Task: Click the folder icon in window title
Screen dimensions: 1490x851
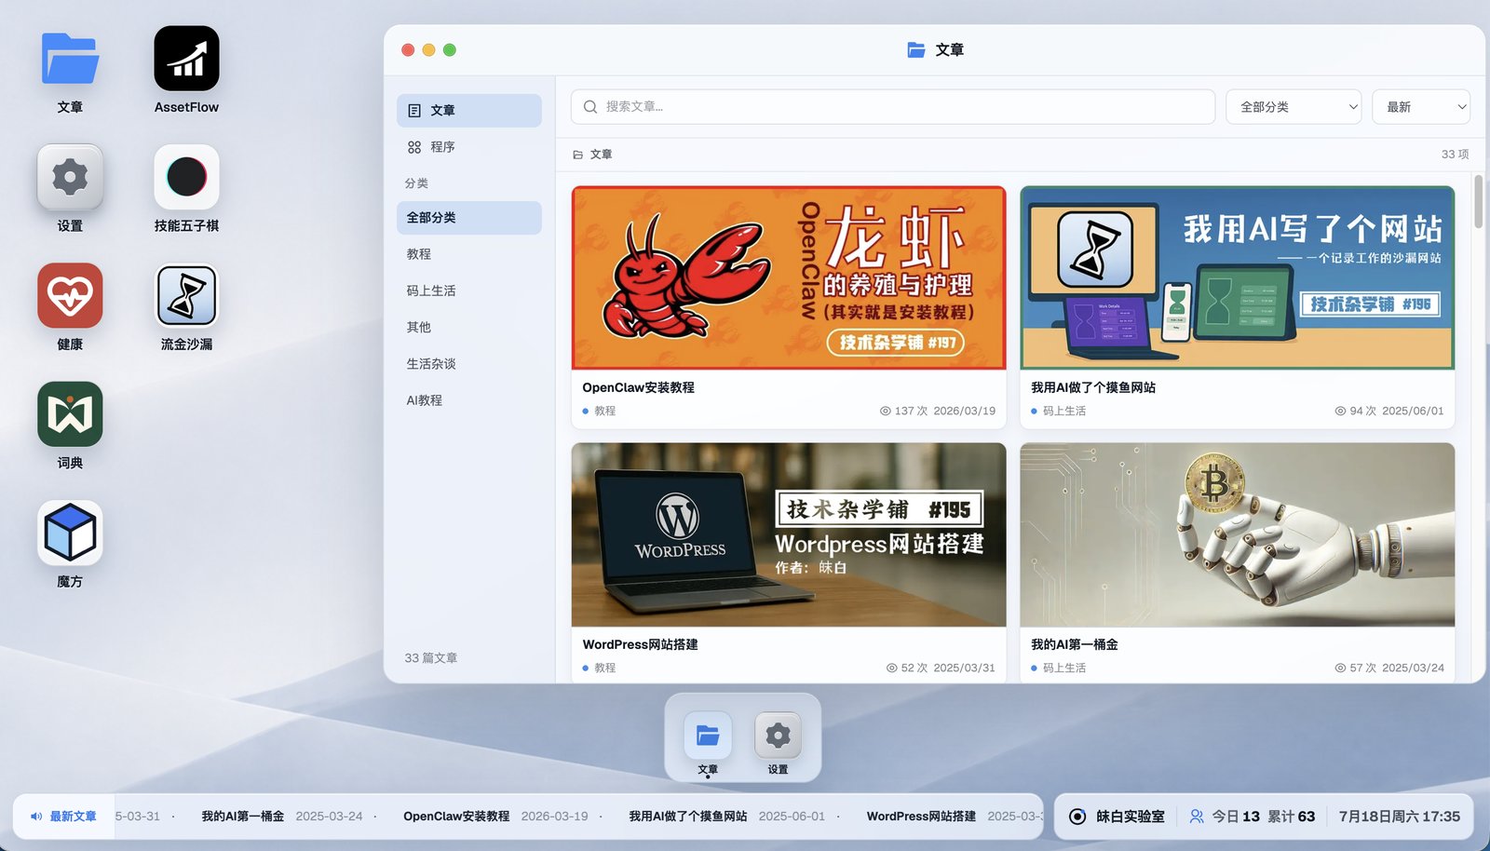Action: pos(916,49)
